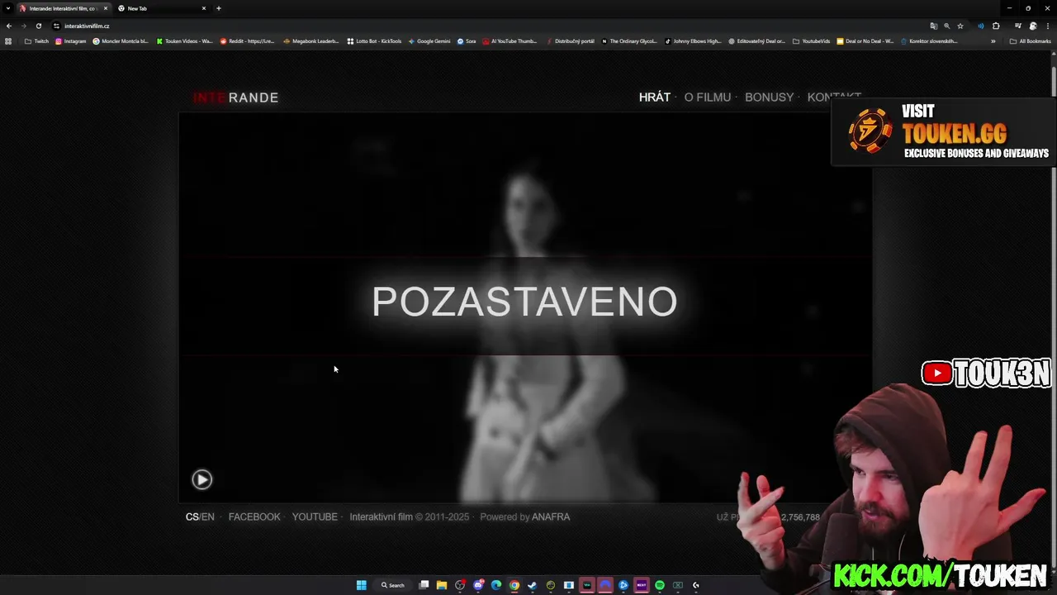Go back with browser back arrow

9,26
